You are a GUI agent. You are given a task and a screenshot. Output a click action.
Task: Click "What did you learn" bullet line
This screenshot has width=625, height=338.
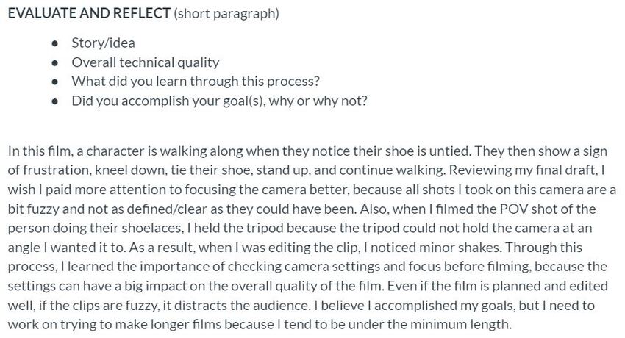coord(195,82)
